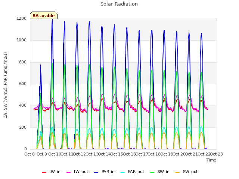Click the Oct 8 x-axis label
The width and height of the screenshot is (239, 179).
(30, 154)
